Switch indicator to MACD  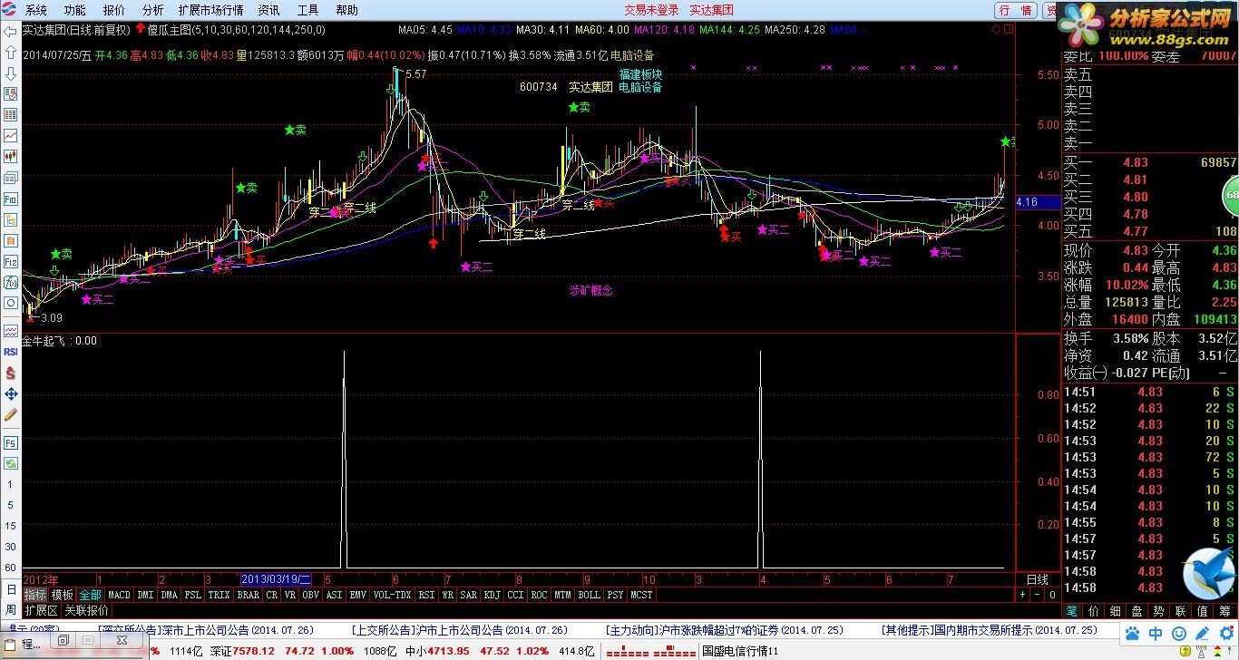pyautogui.click(x=119, y=595)
